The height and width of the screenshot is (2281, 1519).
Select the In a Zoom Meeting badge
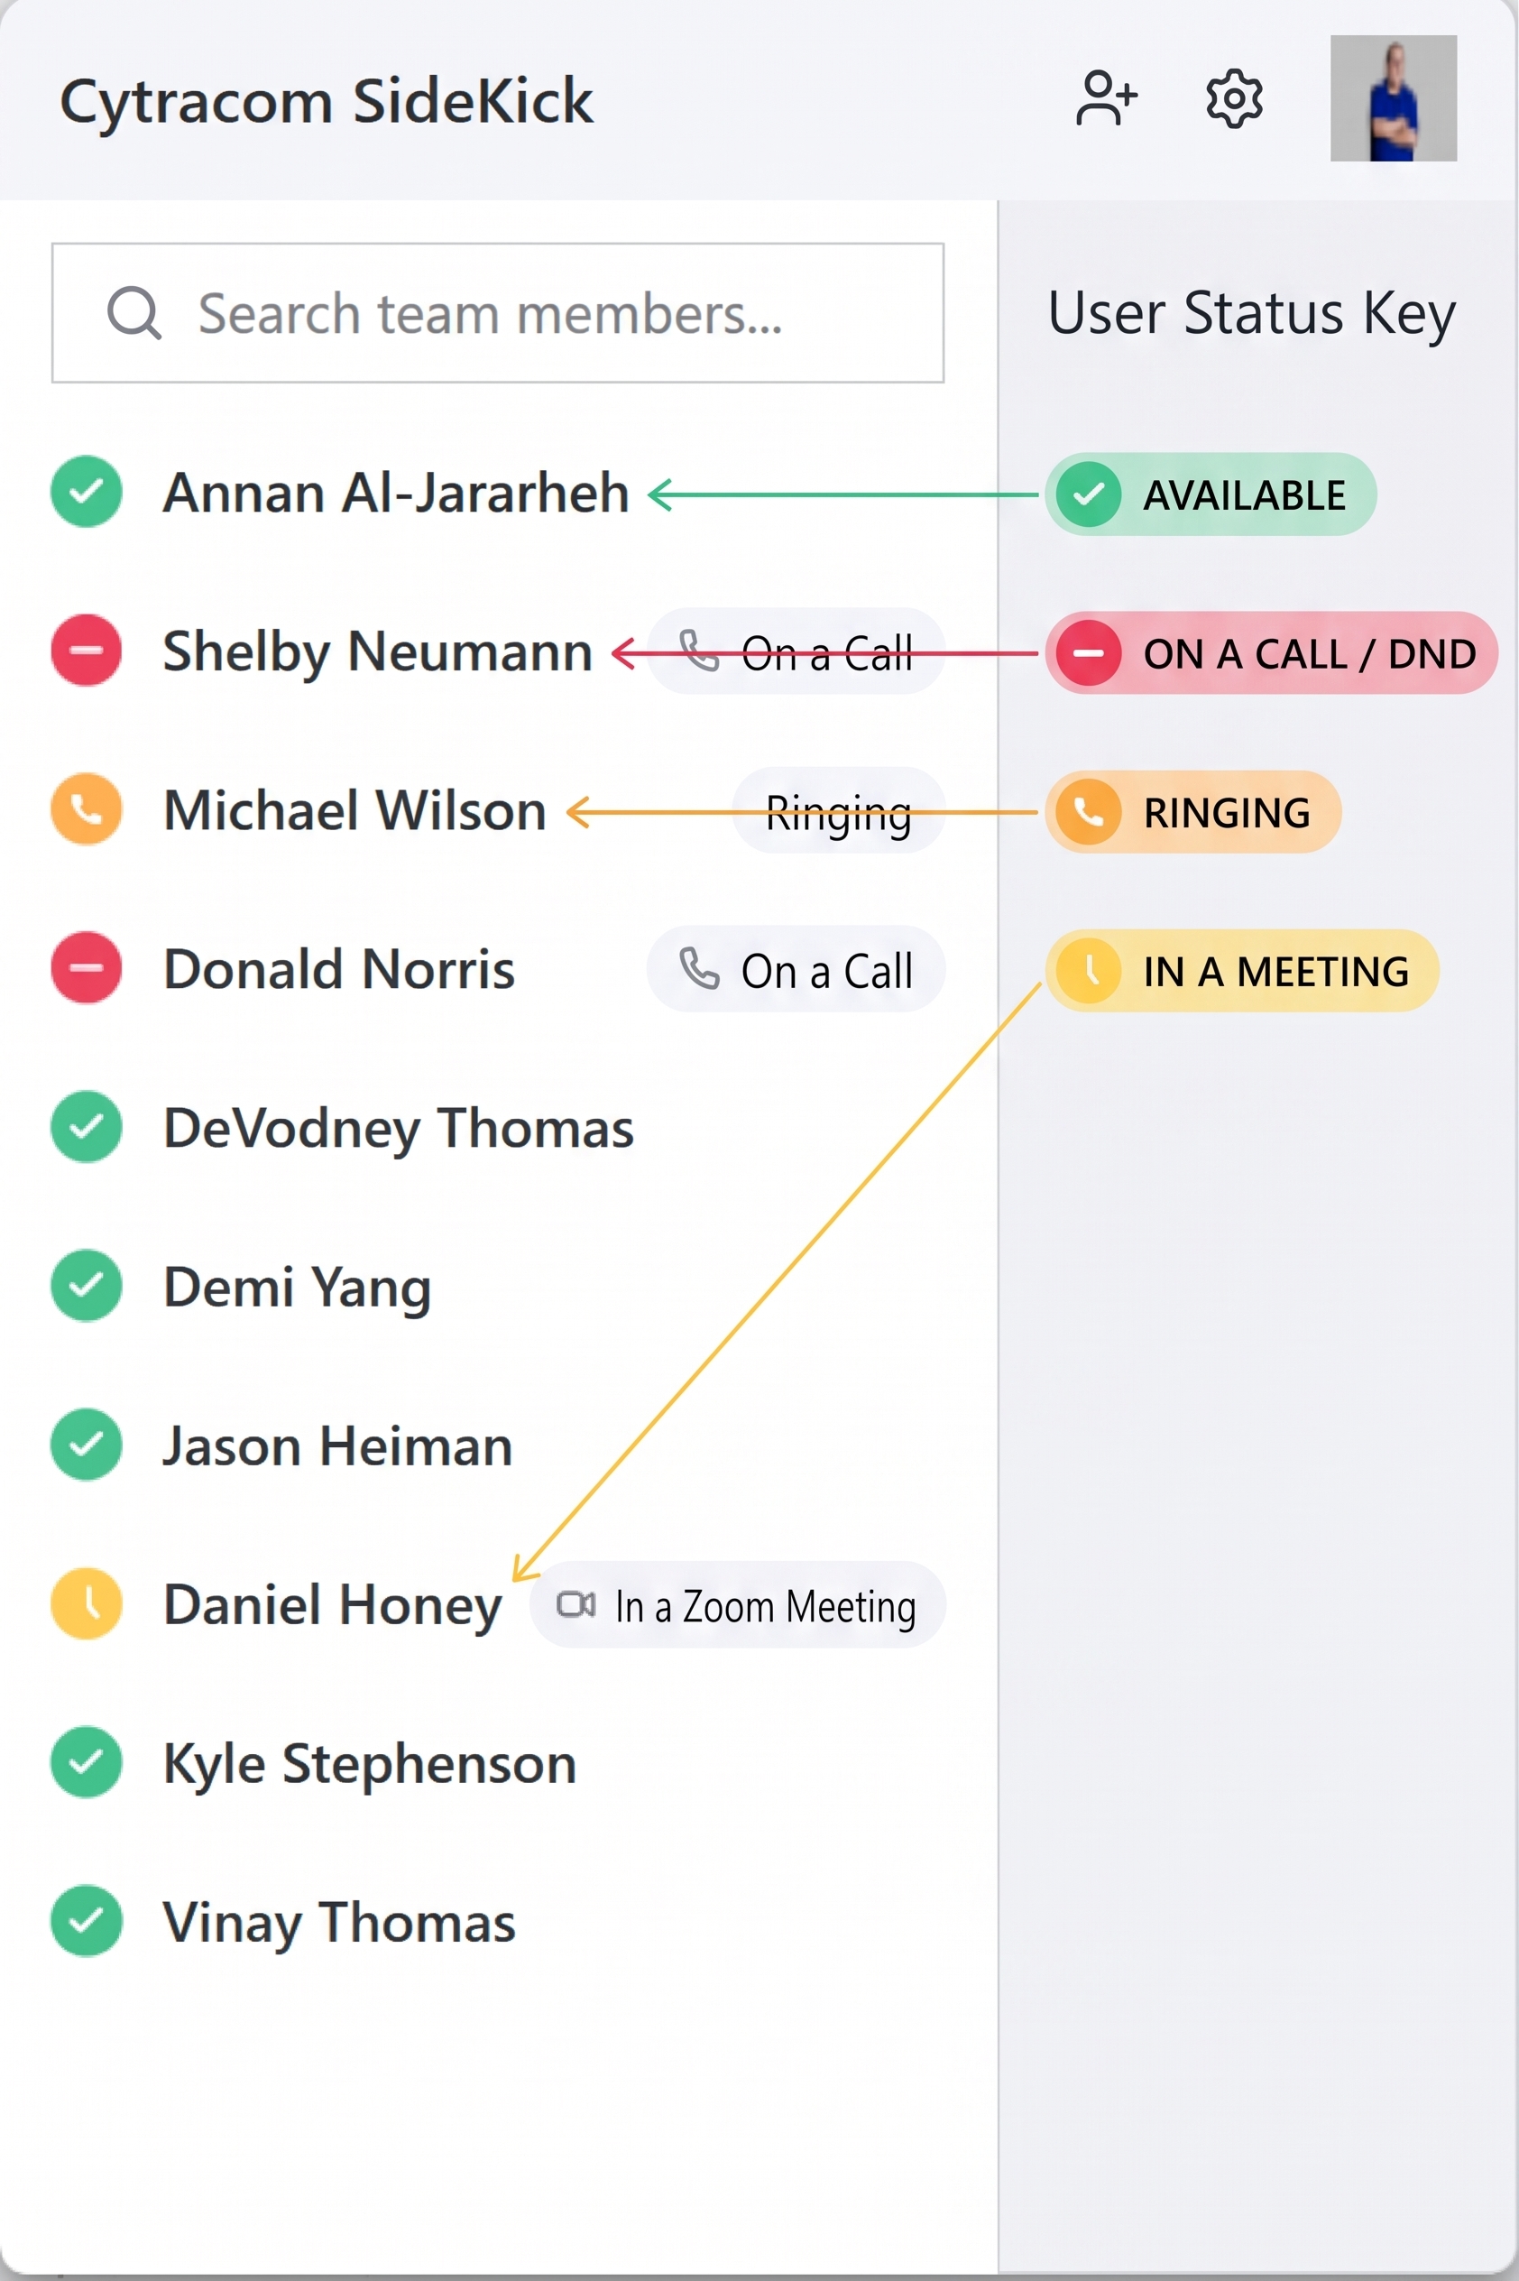pos(737,1604)
